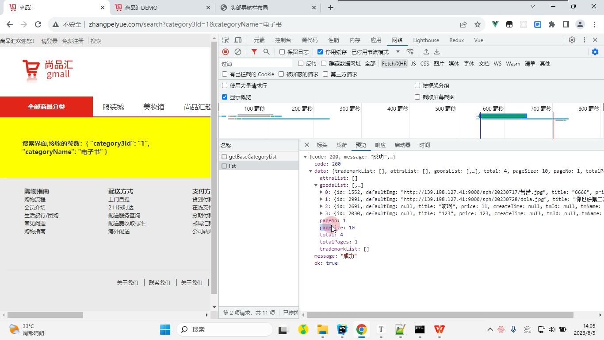Bookmark this page with star icon
The image size is (604, 340).
pyautogui.click(x=478, y=25)
